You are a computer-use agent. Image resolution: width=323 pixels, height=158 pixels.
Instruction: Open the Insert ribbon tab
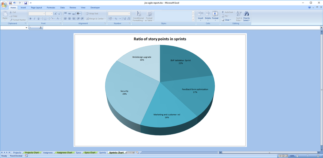point(23,8)
